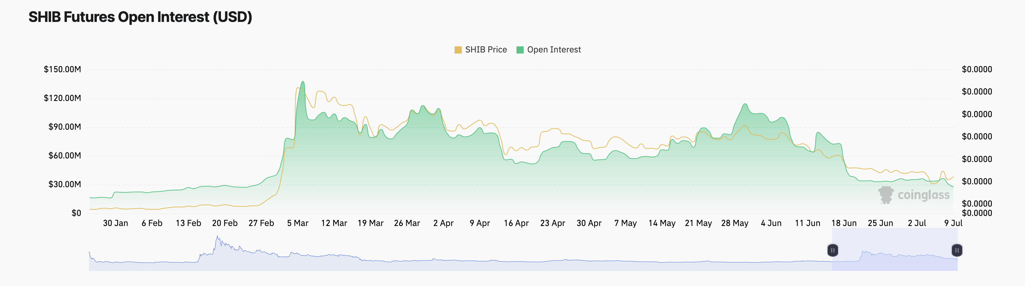Click the 4 Jun date label
This screenshot has width=1025, height=286.
click(x=772, y=223)
